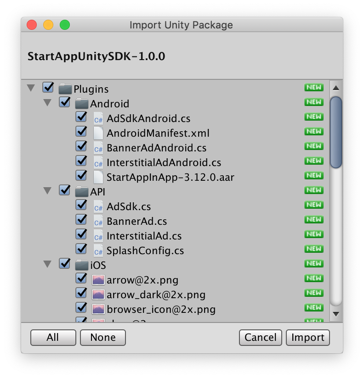Image resolution: width=364 pixels, height=378 pixels.
Task: Collapse the Plugins folder tree
Action: (x=31, y=88)
